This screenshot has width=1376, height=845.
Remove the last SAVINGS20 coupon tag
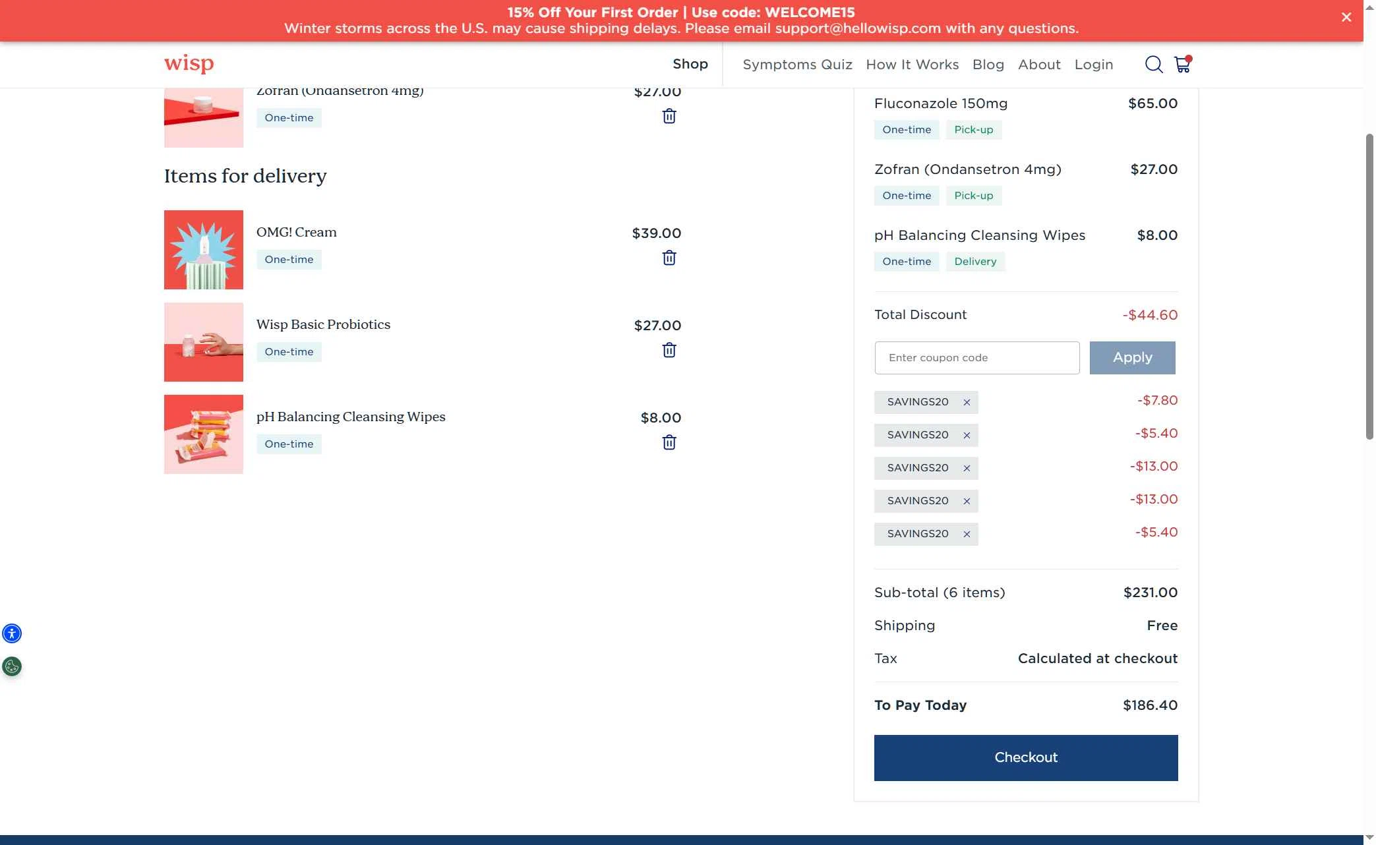pos(967,534)
